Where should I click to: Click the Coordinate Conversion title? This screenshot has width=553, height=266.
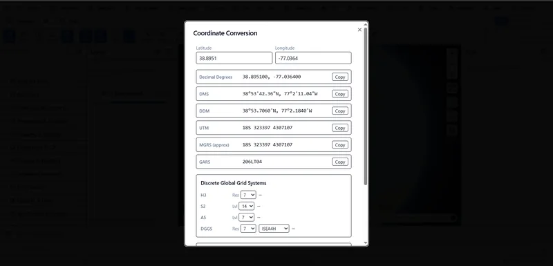225,33
